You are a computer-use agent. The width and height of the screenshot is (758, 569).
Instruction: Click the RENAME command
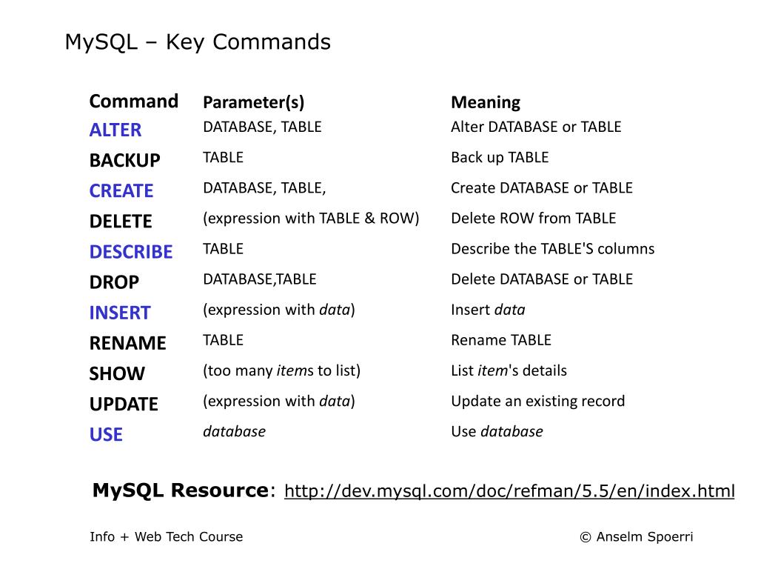pos(127,343)
